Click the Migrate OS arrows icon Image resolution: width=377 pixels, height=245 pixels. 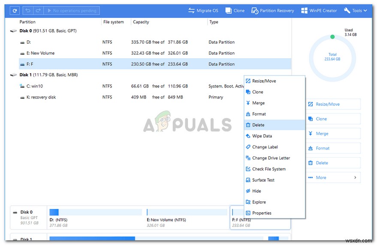click(191, 11)
